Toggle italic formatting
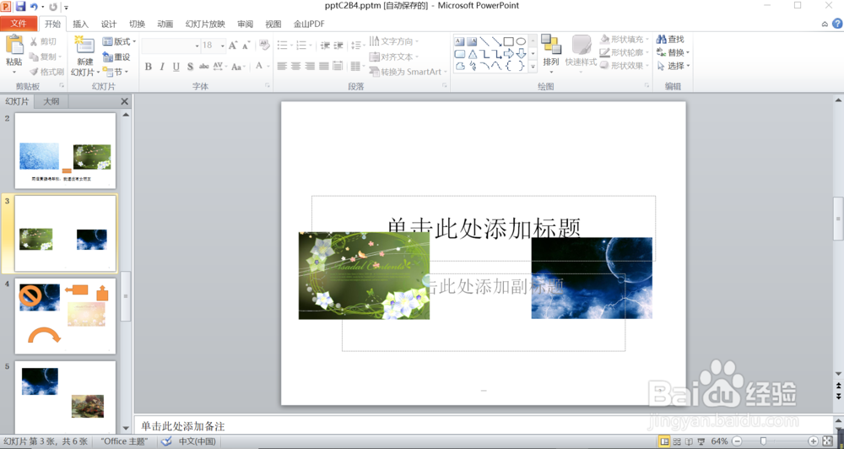 pyautogui.click(x=162, y=67)
